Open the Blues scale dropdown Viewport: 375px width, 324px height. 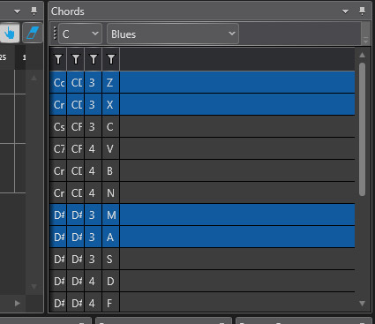(x=173, y=34)
